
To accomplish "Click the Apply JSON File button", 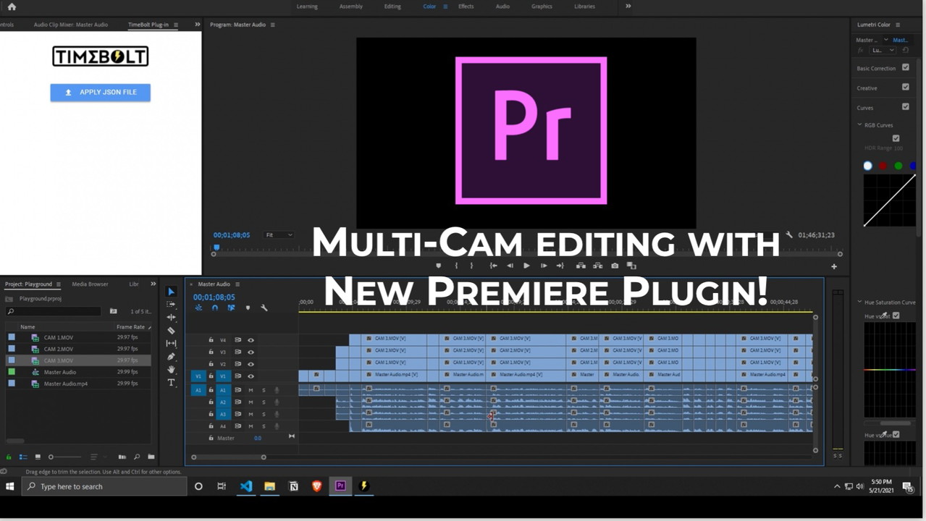I will point(100,93).
